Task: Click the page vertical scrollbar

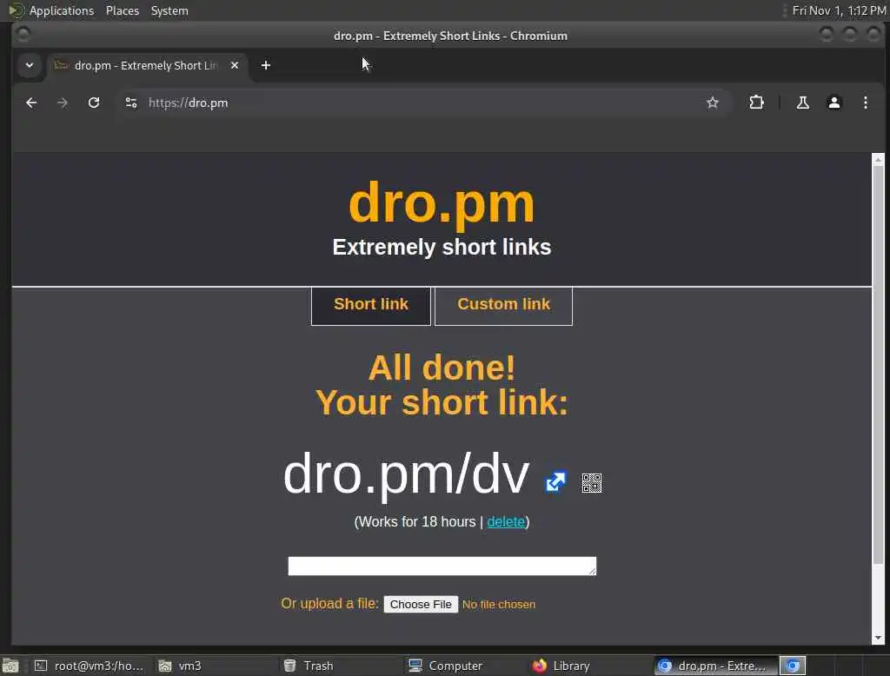Action: [x=878, y=363]
